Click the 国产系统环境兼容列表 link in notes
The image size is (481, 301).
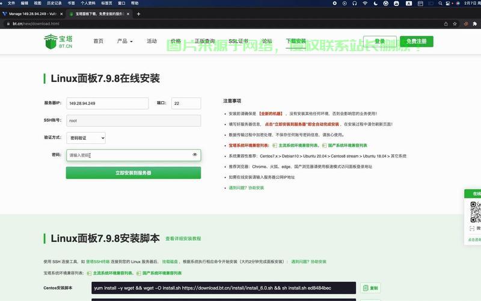click(347, 145)
